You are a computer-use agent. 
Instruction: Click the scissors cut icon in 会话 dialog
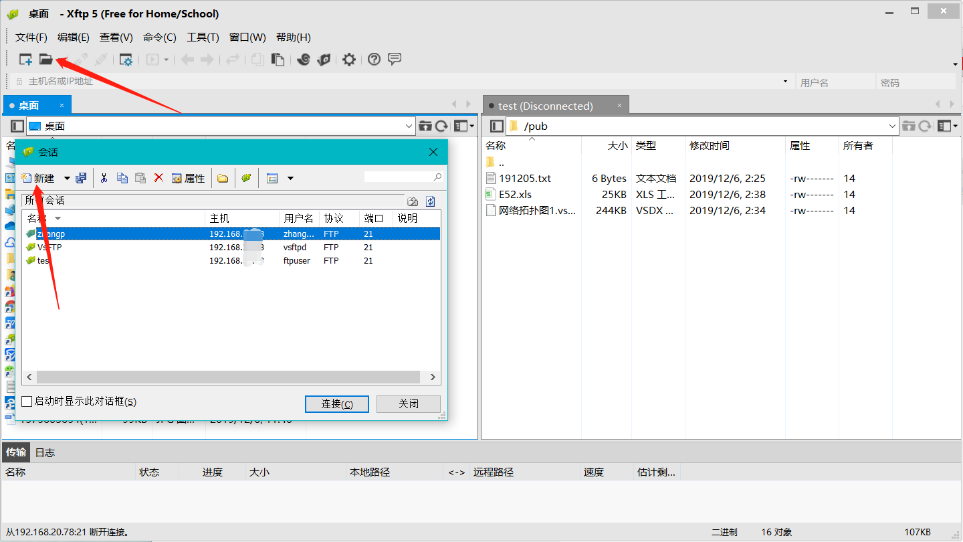104,178
